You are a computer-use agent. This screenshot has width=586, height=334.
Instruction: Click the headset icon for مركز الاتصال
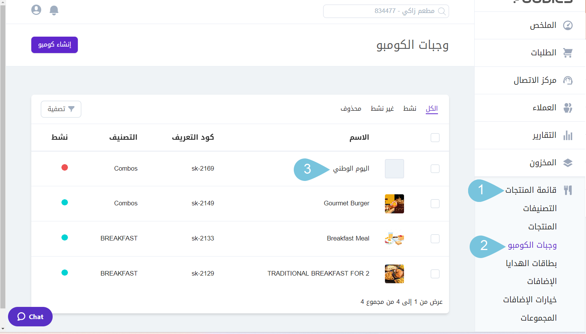(568, 81)
